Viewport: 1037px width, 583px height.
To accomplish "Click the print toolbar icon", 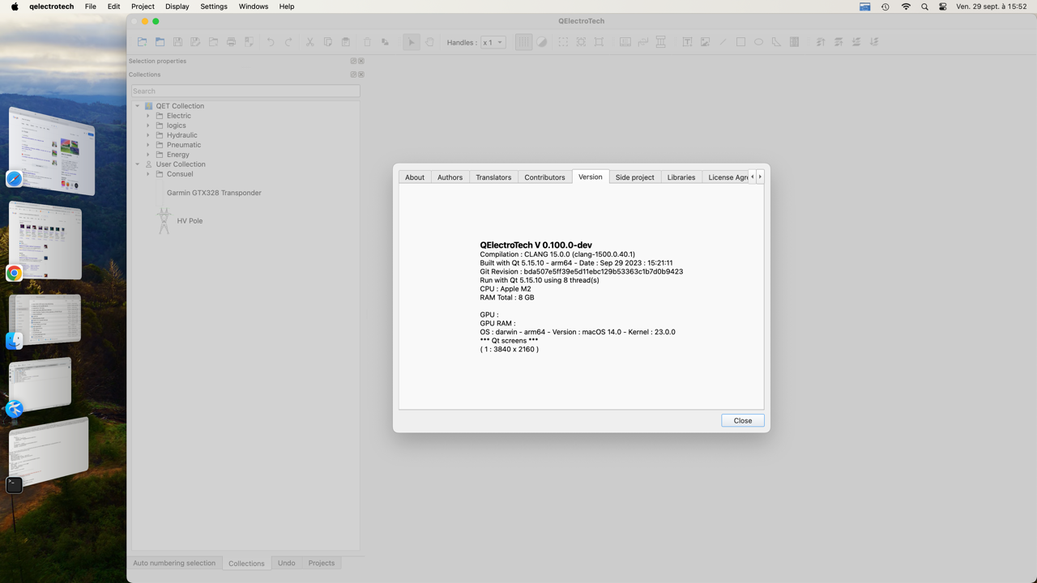I will (x=231, y=42).
